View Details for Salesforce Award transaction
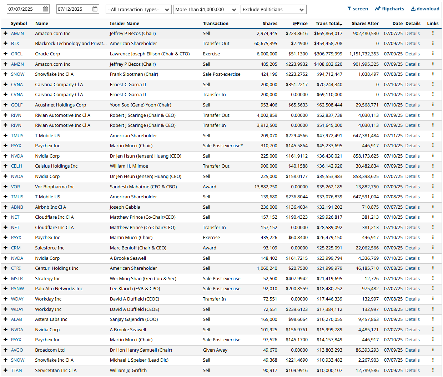443x377 pixels. click(413, 248)
